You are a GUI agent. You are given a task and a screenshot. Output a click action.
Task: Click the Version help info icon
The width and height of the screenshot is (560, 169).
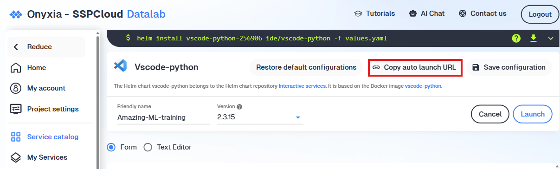click(240, 106)
